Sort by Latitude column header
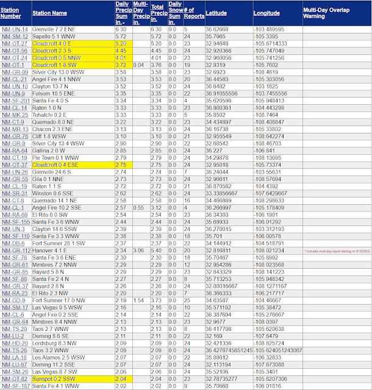Image resolution: width=372 pixels, height=390 pixels. tap(216, 13)
